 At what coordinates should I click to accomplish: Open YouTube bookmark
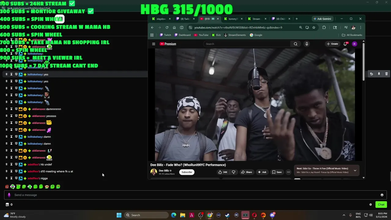[x=201, y=35]
